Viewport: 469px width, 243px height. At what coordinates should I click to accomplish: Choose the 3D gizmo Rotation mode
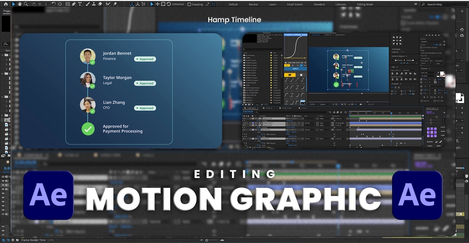click(x=169, y=4)
